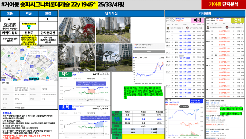246x139 pixels.
Task: Open the lawn and towers photo thumbnail
Action: pos(113,30)
